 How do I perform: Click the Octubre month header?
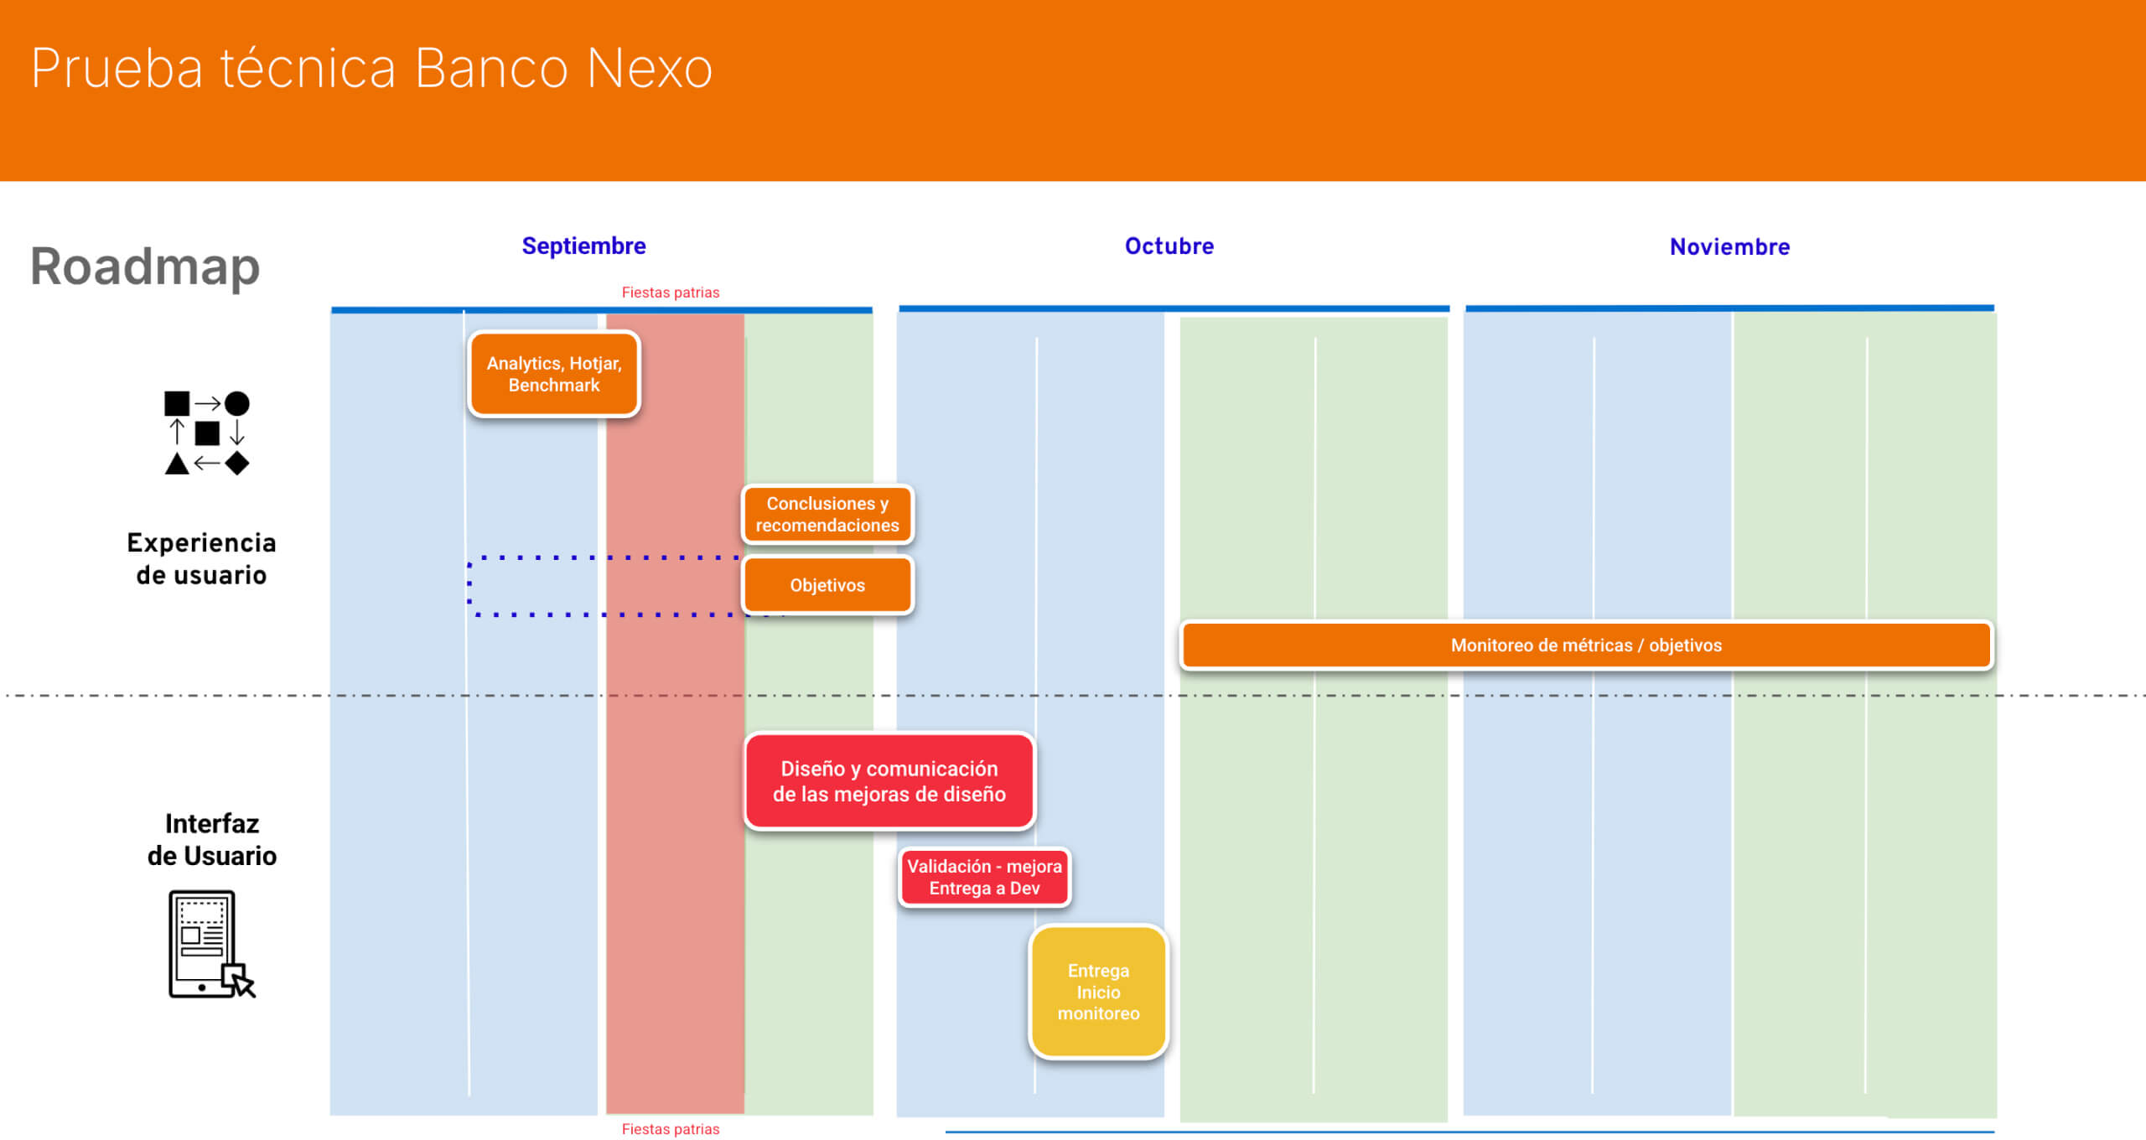coord(1169,246)
